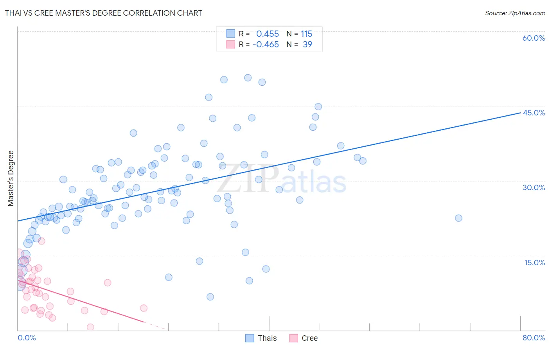The height and width of the screenshot is (349, 550).
Task: Click the chart title text
Action: [104, 13]
